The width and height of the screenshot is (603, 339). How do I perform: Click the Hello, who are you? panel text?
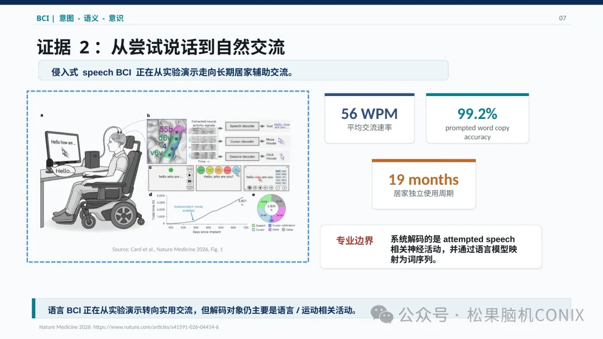(x=218, y=176)
